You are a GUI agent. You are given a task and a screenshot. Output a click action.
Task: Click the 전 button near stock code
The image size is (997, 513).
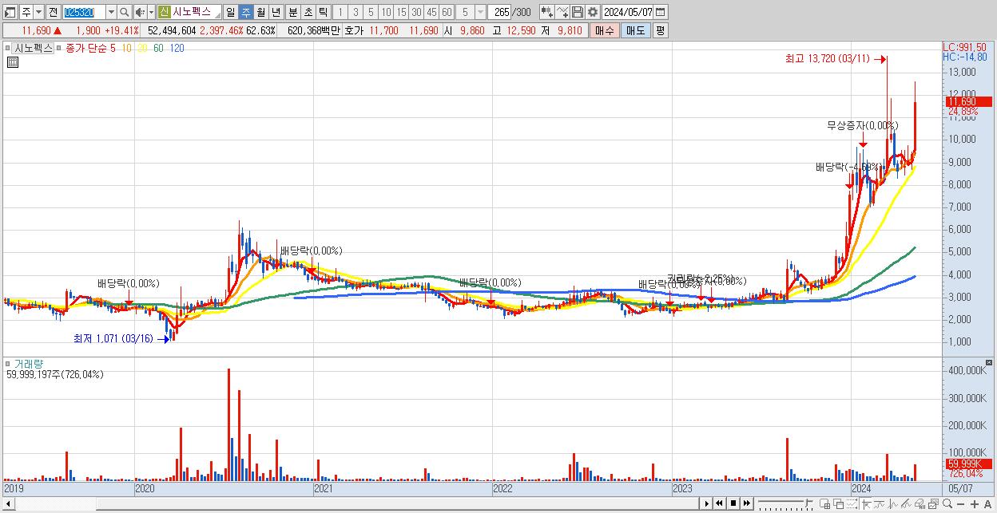[53, 12]
